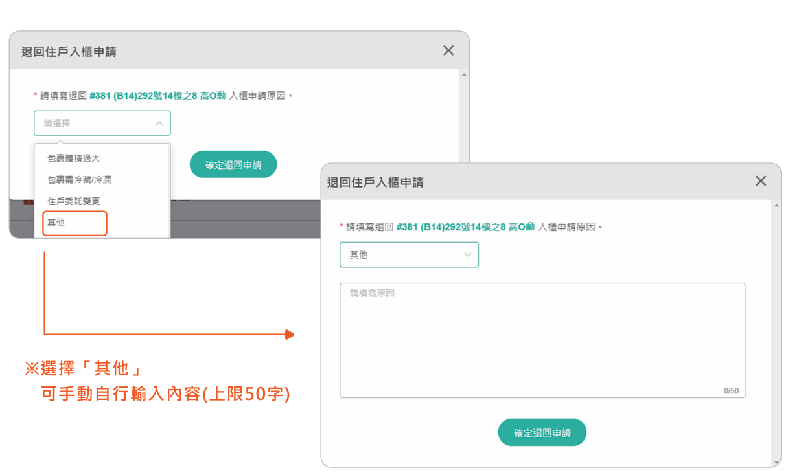Select 包裹體積過大 from the reason list
The width and height of the screenshot is (799, 475).
74,158
